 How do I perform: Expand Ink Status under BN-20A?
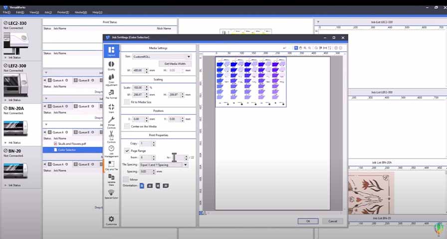point(12,142)
